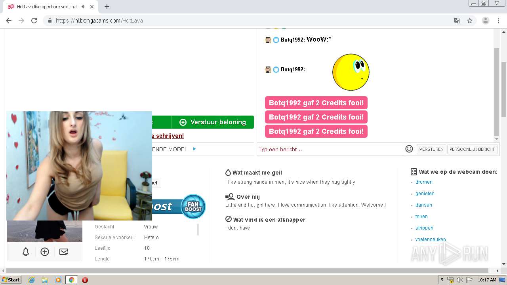Click the floating webcam video player
507x285 pixels.
79,165
